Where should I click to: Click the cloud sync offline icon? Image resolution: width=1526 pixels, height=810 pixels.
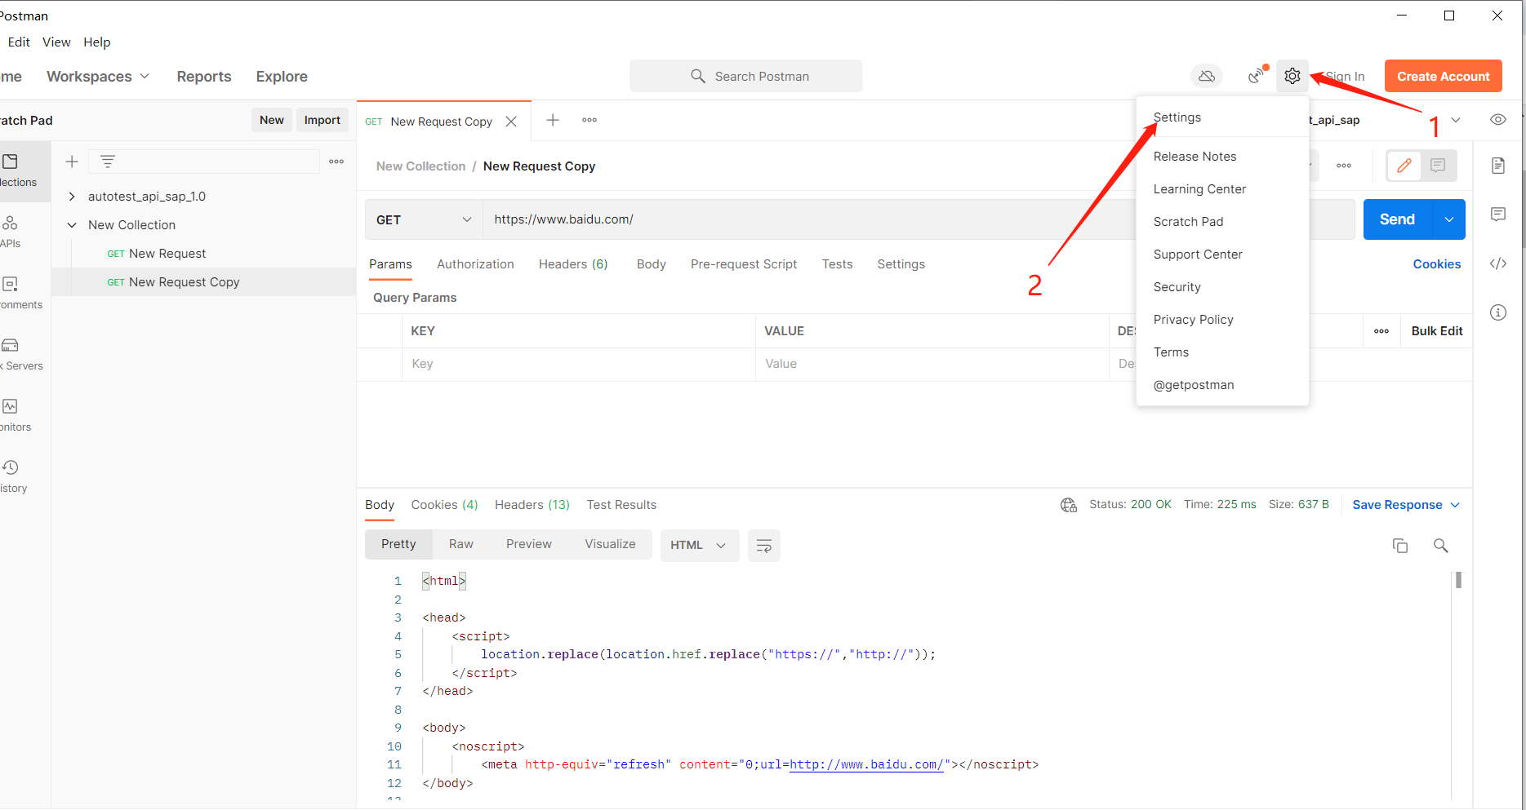click(x=1206, y=76)
